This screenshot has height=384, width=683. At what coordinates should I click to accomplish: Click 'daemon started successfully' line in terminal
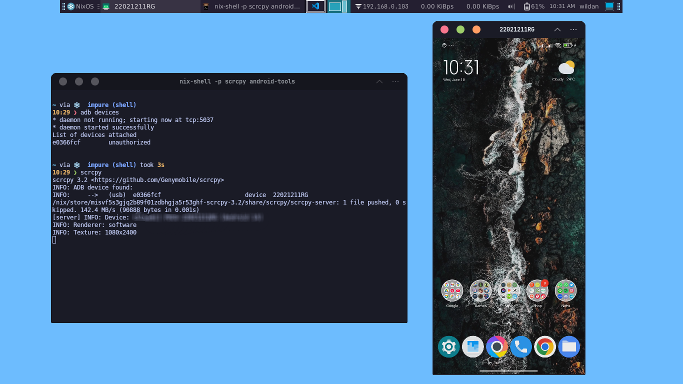click(x=103, y=127)
